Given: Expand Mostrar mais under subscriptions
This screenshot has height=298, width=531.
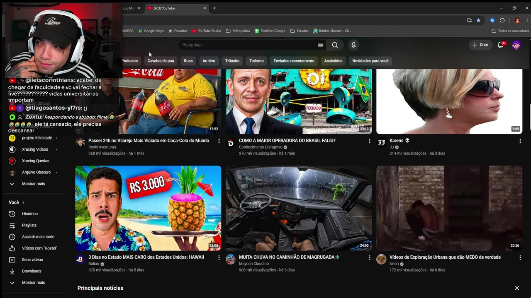Looking at the screenshot, I should [33, 184].
